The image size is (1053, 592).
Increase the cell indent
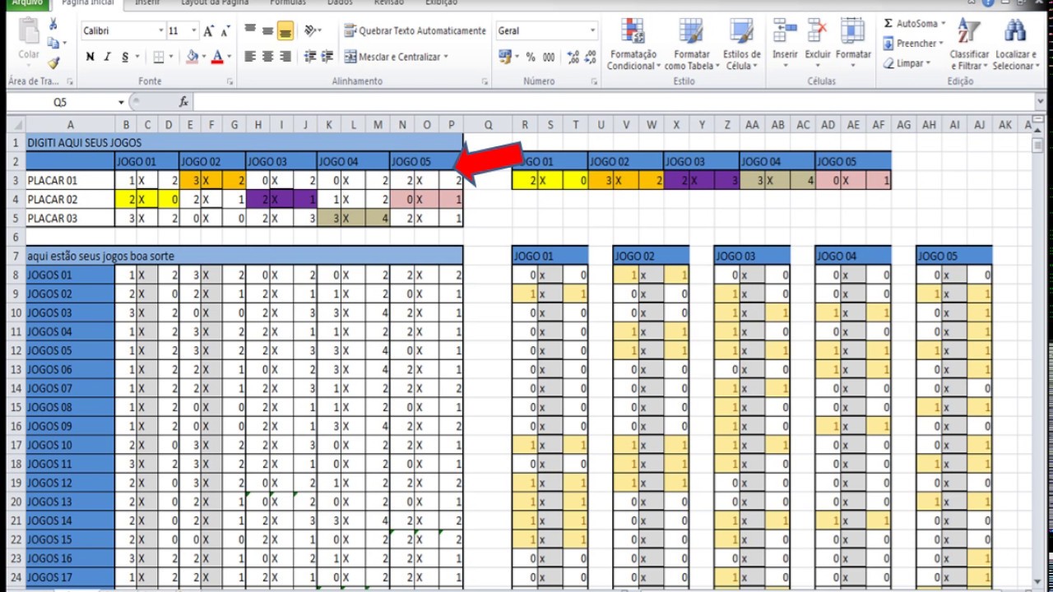[326, 57]
